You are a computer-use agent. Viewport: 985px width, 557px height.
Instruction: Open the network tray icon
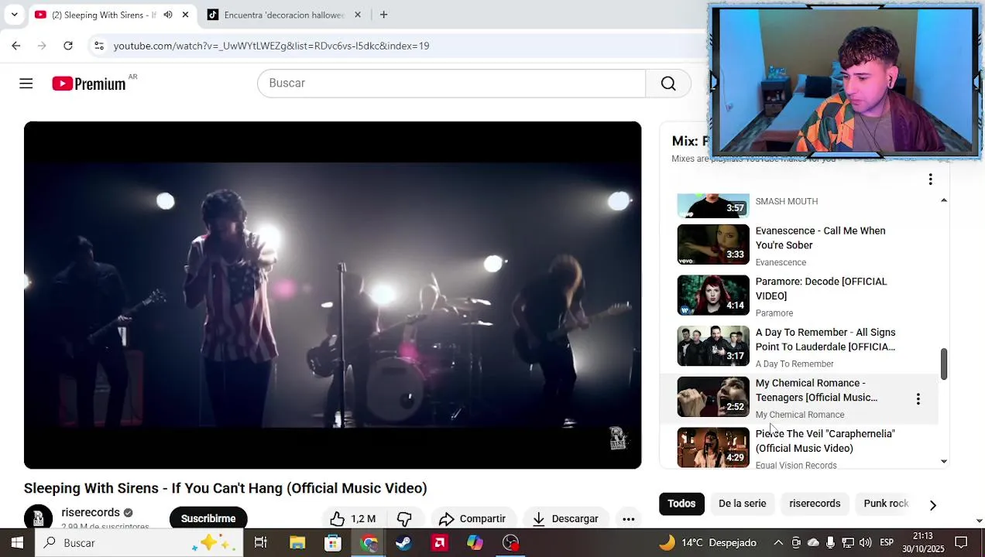tap(848, 543)
